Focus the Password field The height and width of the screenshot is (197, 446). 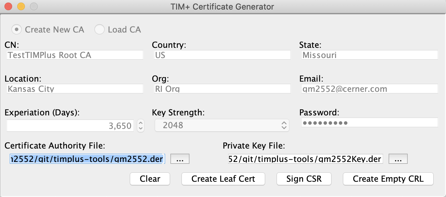click(x=369, y=122)
